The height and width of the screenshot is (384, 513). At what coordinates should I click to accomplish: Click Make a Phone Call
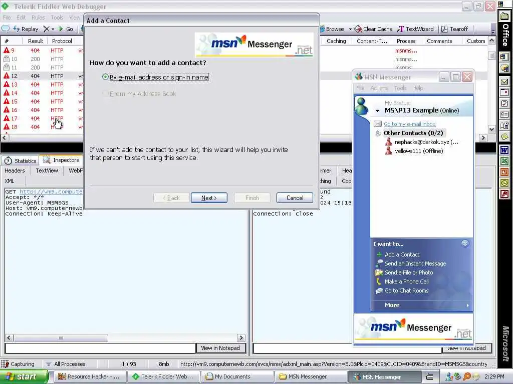406,281
